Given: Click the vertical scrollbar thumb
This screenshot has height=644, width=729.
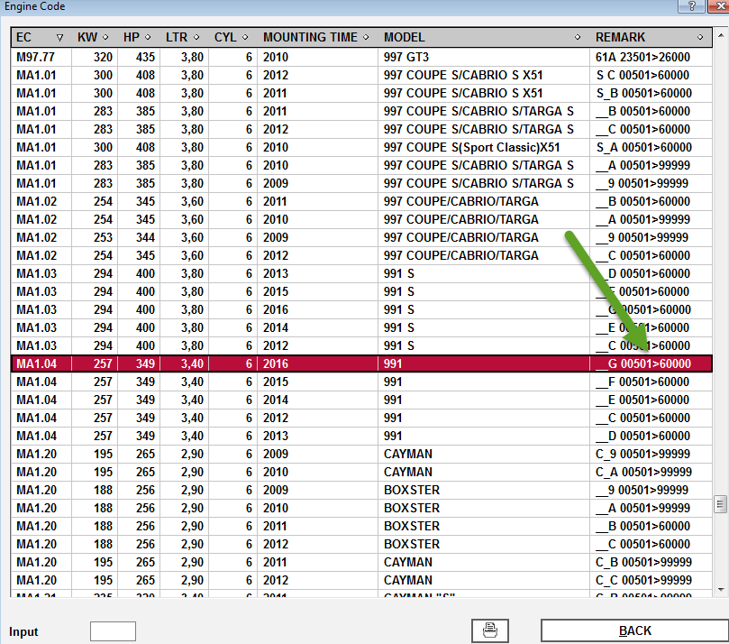Looking at the screenshot, I should coord(720,503).
